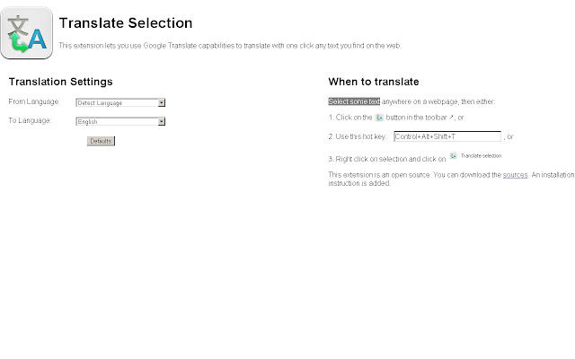Click the From Language dropdown arrow button
The height and width of the screenshot is (359, 575).
[x=162, y=102]
